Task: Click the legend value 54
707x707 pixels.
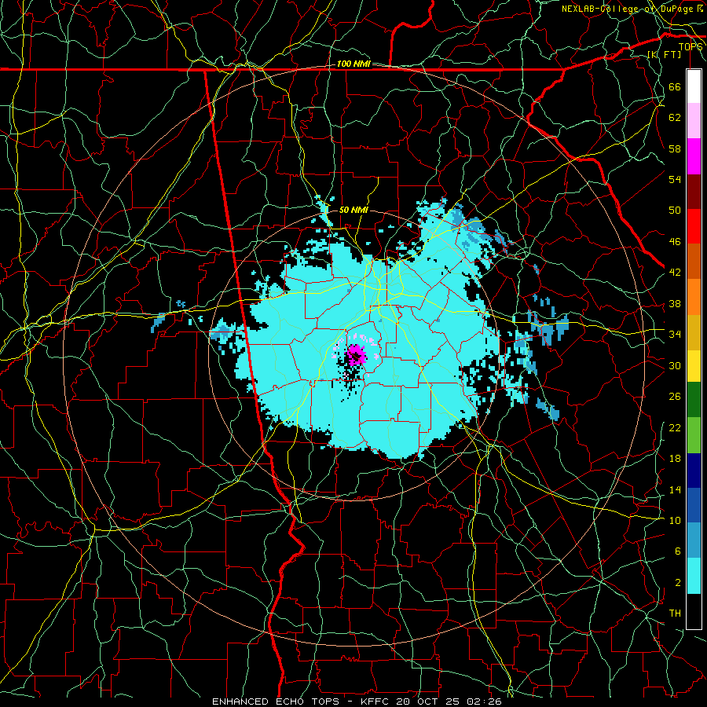Action: coord(675,179)
